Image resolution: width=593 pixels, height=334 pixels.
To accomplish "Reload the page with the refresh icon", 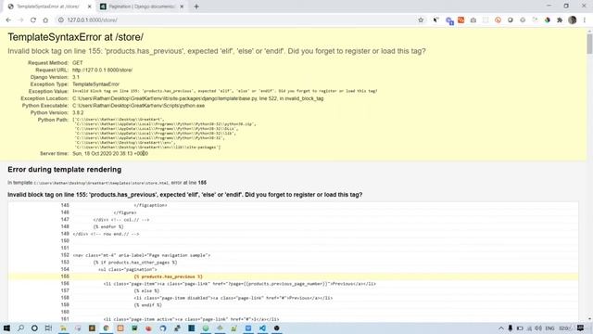I will (x=33, y=20).
